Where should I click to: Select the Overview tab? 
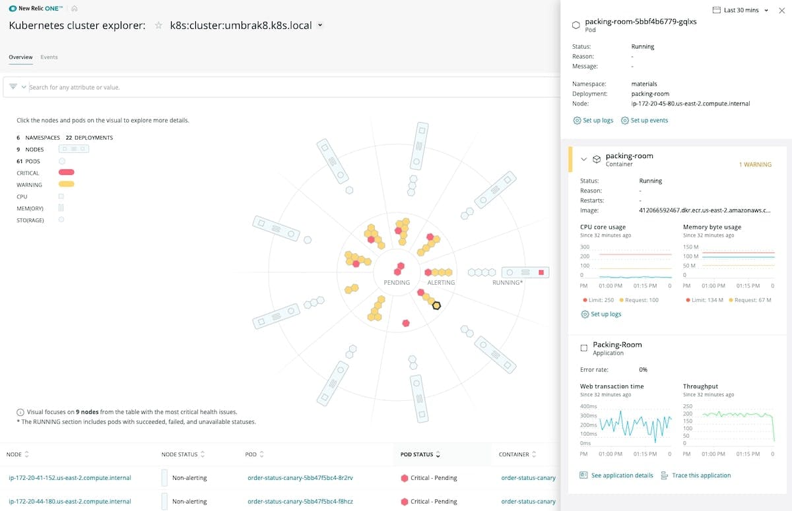click(20, 57)
